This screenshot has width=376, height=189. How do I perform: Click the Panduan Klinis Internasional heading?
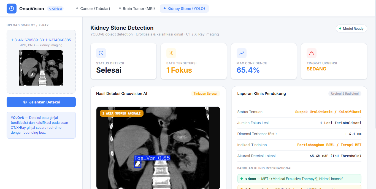265,168
